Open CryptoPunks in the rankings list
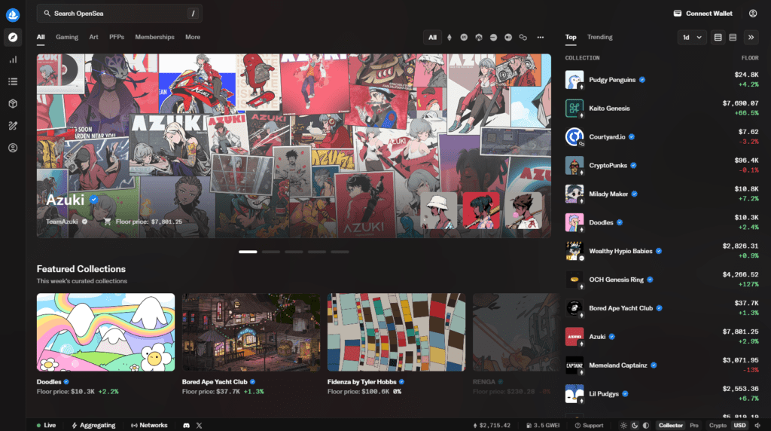This screenshot has height=431, width=771. coord(662,165)
